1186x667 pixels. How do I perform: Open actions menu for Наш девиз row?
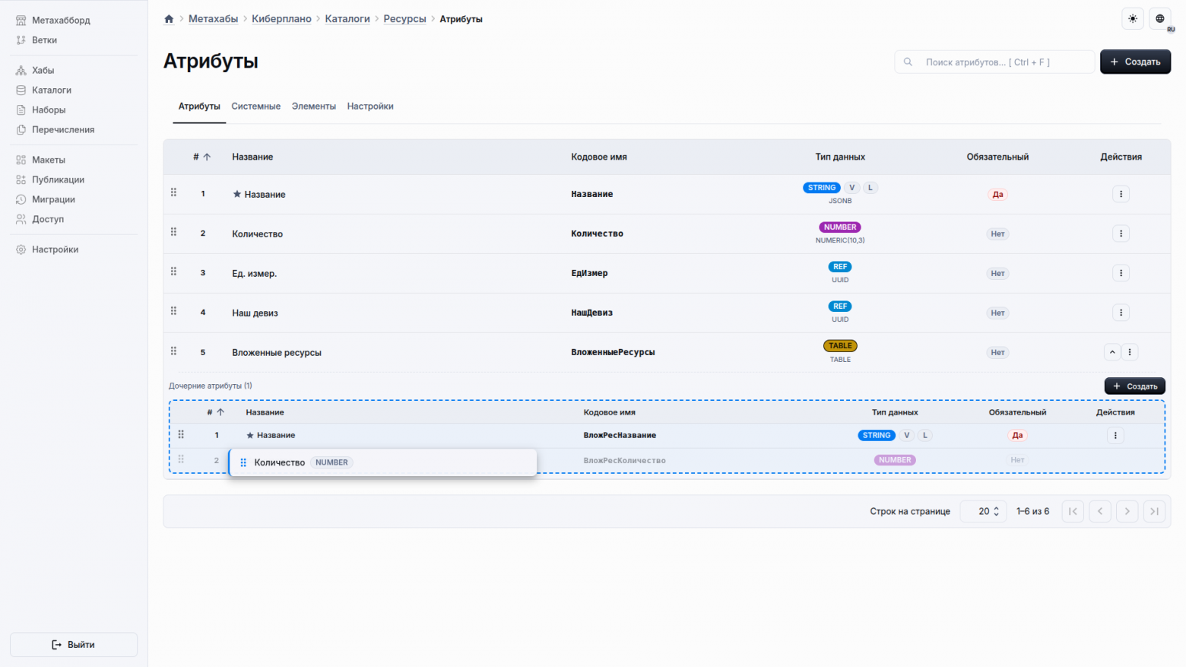click(x=1121, y=313)
